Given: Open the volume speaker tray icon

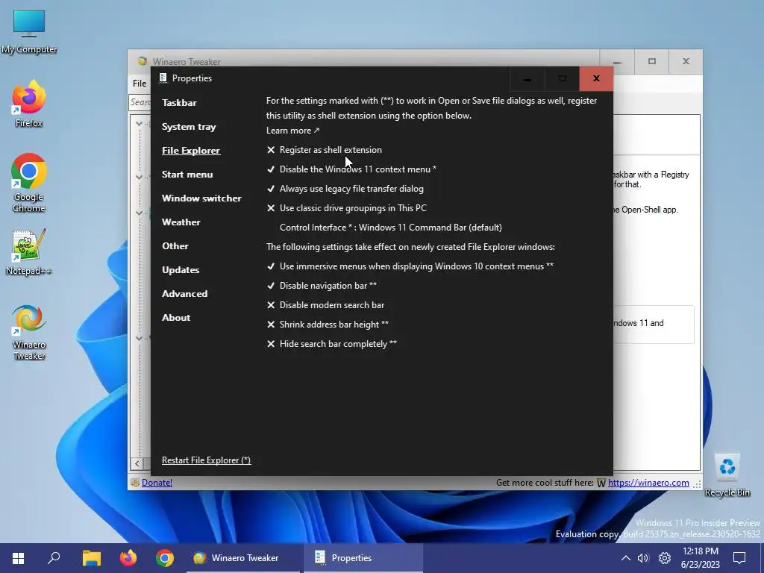Looking at the screenshot, I should point(643,558).
